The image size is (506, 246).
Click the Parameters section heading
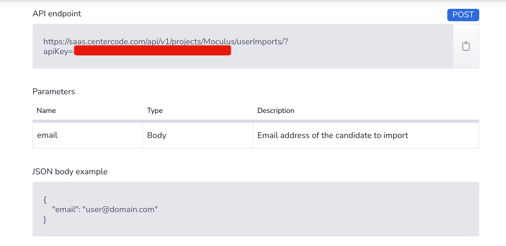(x=54, y=91)
